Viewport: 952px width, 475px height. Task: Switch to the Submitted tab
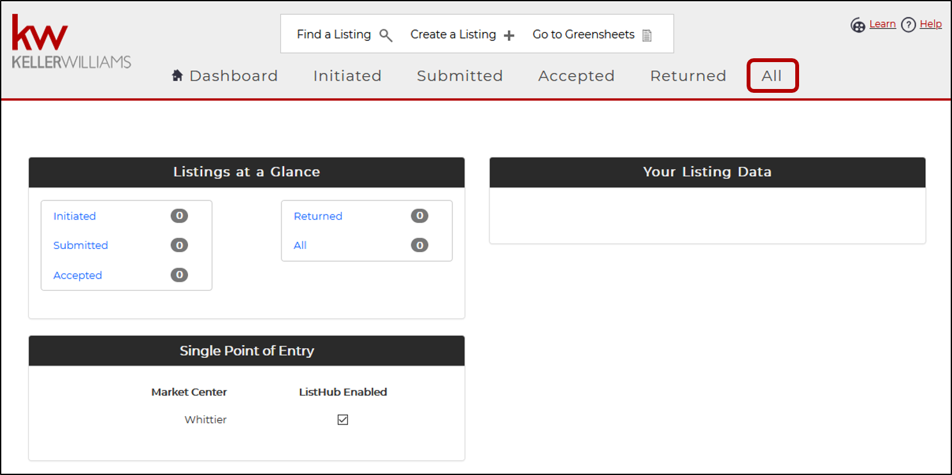[459, 76]
